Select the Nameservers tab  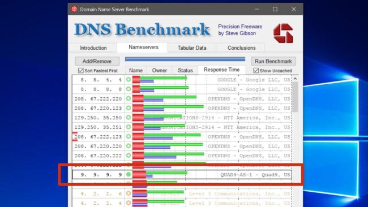point(143,47)
